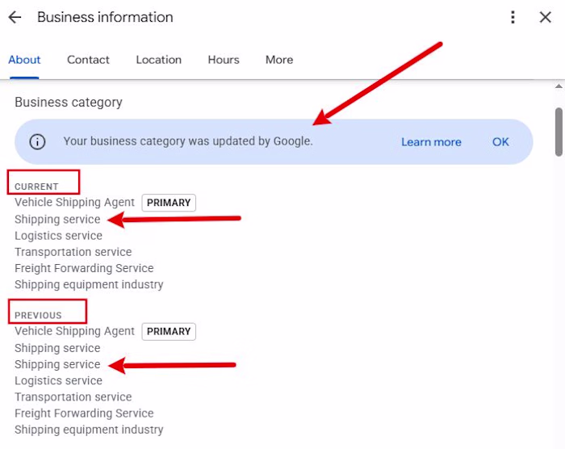Viewport: 565px width, 449px height.
Task: Close the Business information panel
Action: 545,17
